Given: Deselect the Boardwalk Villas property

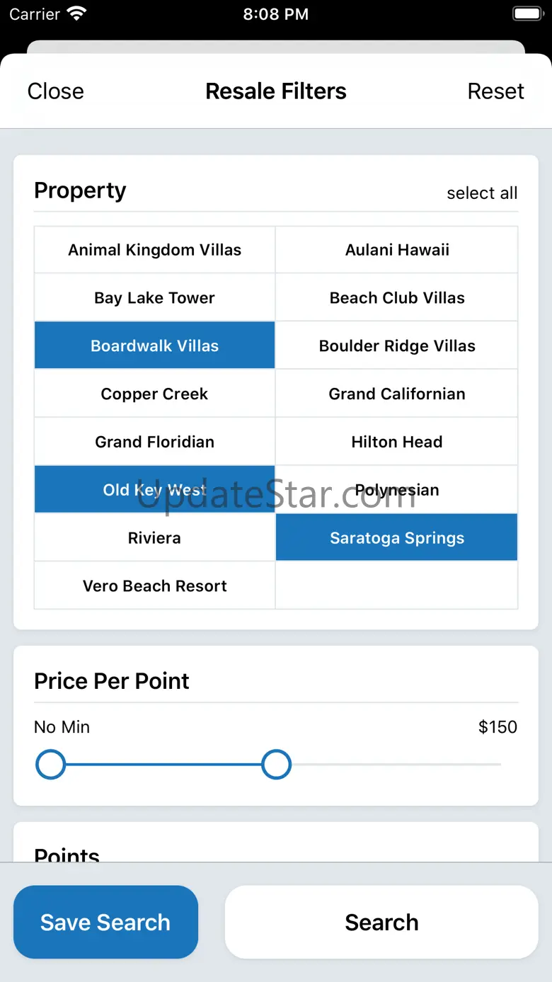Looking at the screenshot, I should [154, 346].
